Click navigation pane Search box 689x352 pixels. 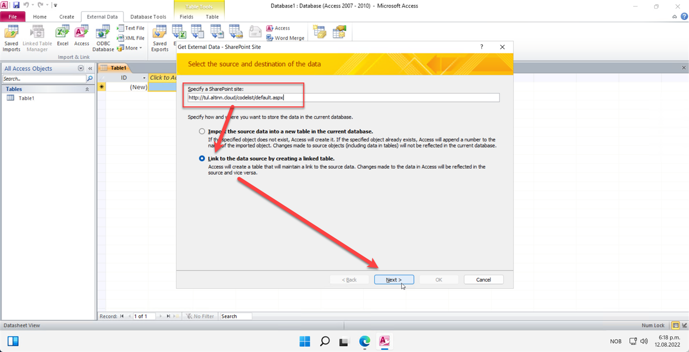pos(44,78)
